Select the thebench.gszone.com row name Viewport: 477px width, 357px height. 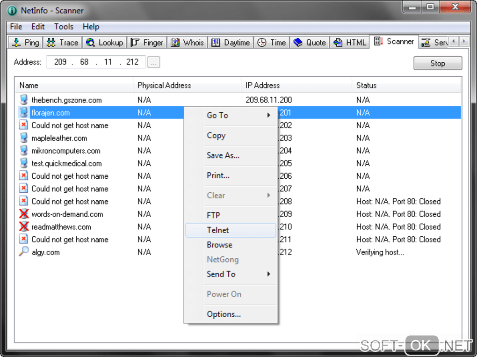point(66,100)
